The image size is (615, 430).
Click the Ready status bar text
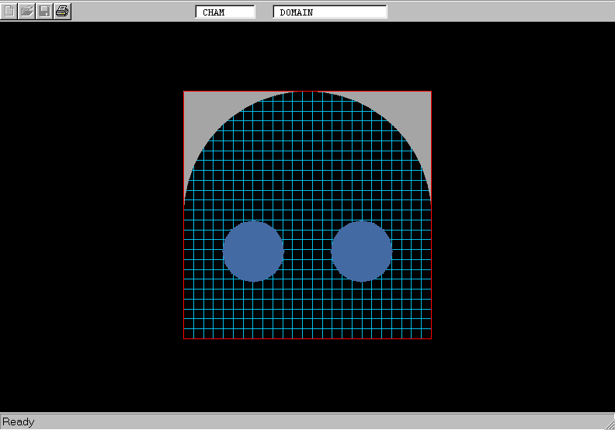[x=19, y=422]
